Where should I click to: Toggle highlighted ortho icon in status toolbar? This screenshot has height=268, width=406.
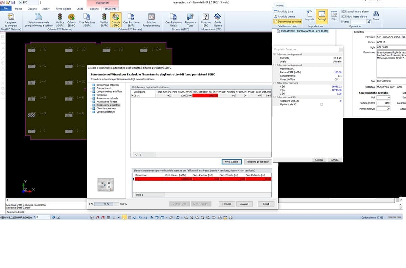click(x=125, y=217)
